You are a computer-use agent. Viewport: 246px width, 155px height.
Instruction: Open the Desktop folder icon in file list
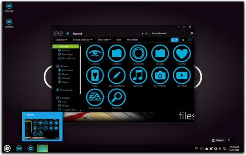point(117,53)
